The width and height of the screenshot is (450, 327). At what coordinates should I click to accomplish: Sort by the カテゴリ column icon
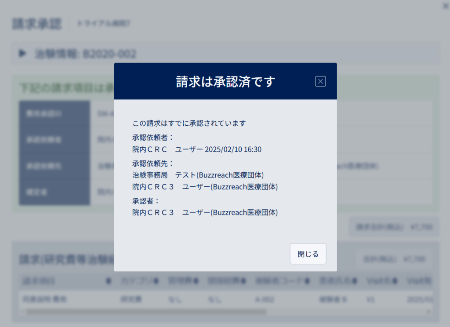(x=156, y=281)
